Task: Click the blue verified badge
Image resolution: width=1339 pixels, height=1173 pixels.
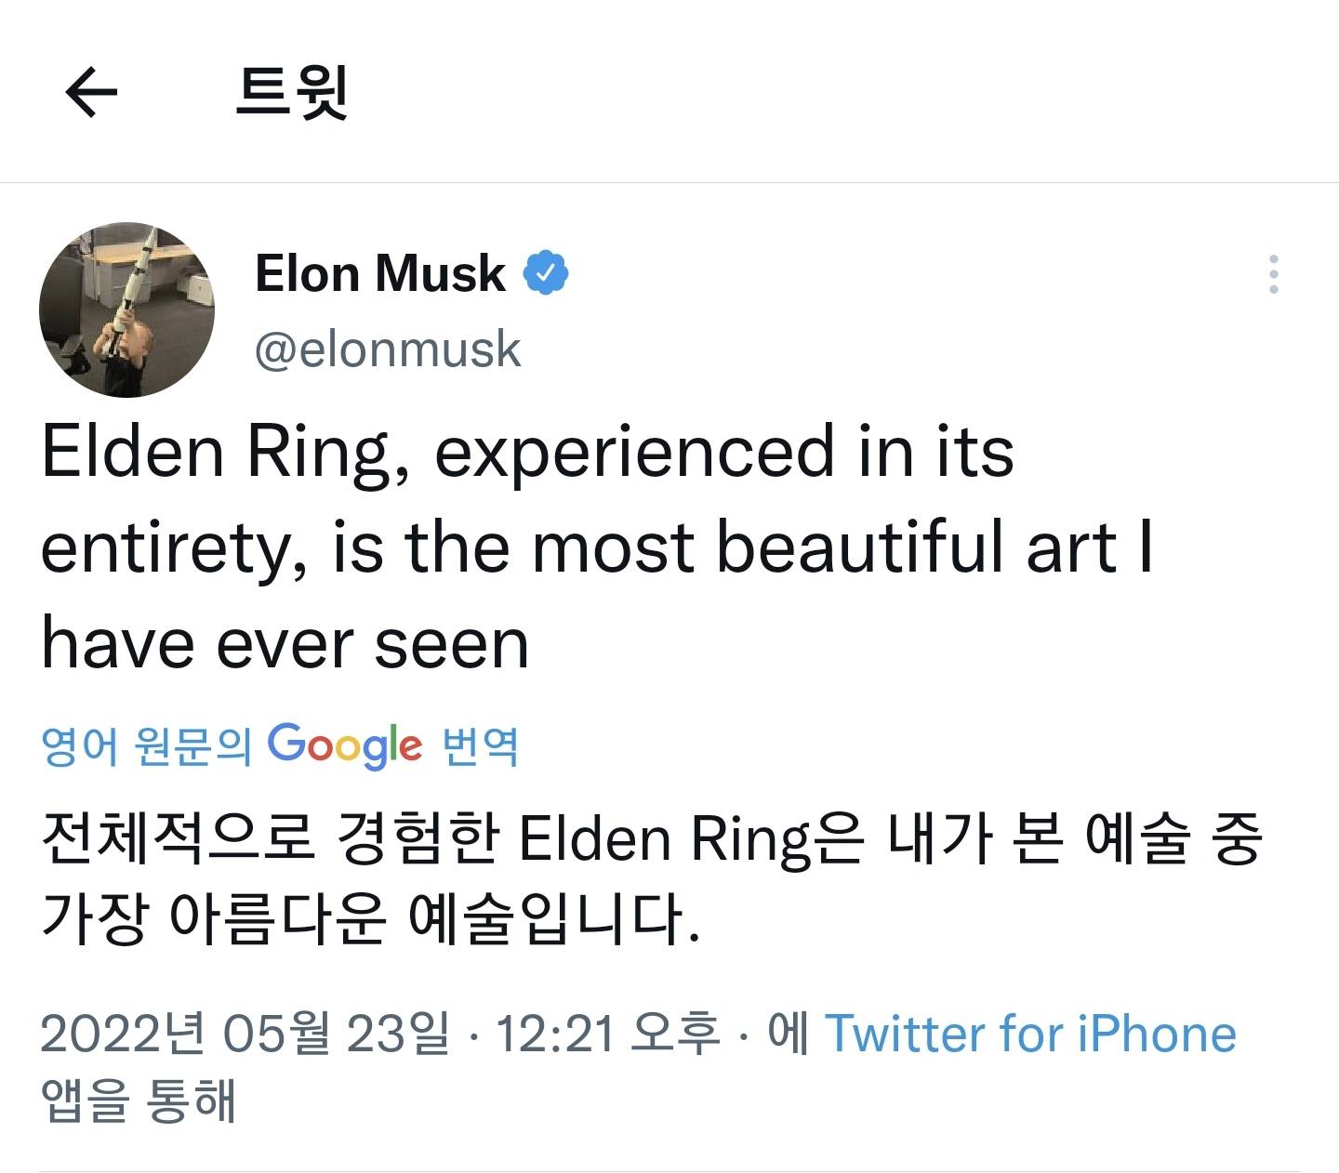Action: (546, 273)
